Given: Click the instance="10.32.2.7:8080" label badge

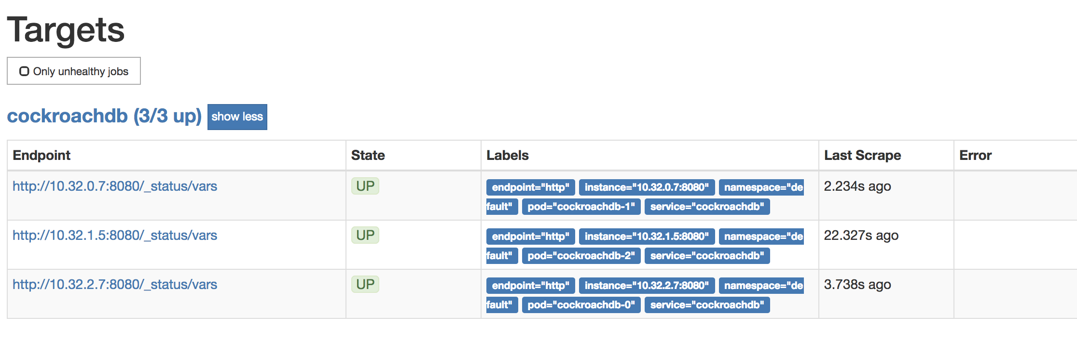Looking at the screenshot, I should 647,286.
